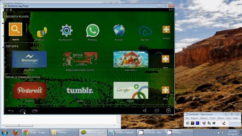Image resolution: width=242 pixels, height=136 pixels.
Task: Open the system clock in taskbar
Action: click(233, 133)
